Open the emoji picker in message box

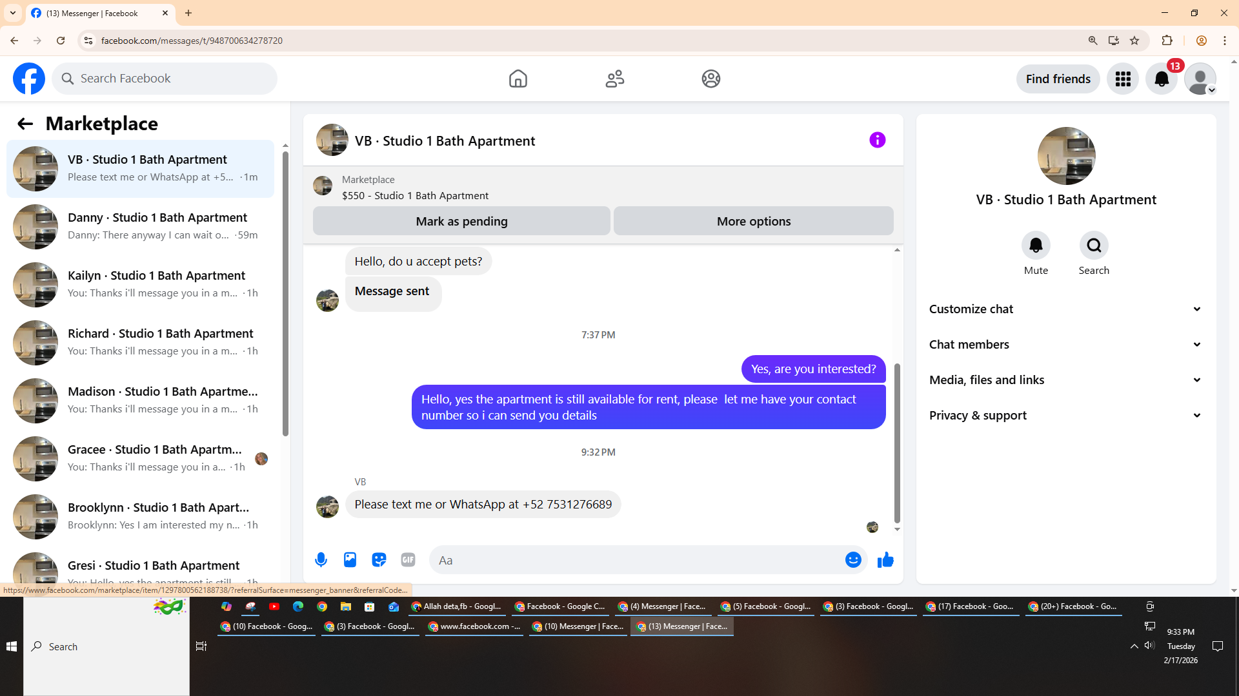pos(853,560)
